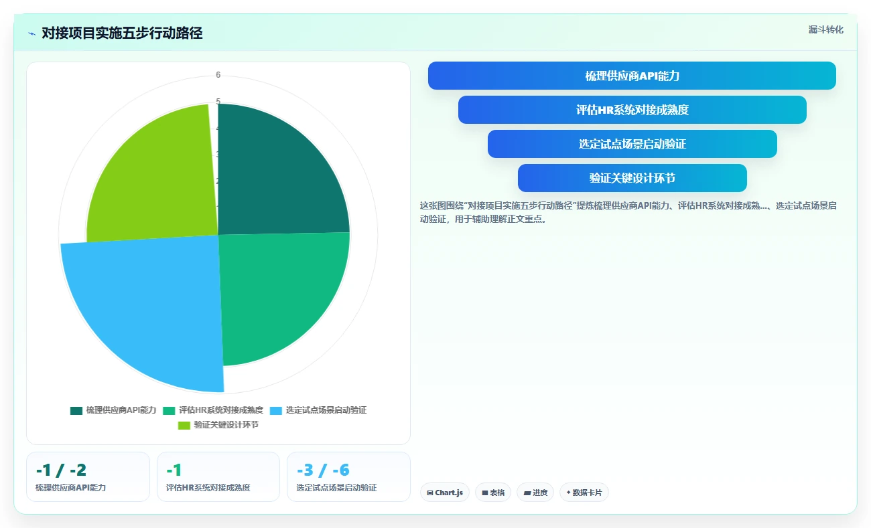The width and height of the screenshot is (871, 528).
Task: Click the 数据卡片 tag
Action: point(584,493)
